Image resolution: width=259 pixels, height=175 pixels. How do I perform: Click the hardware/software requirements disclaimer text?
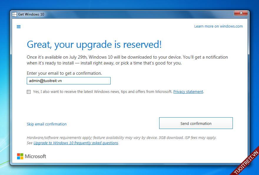(121, 138)
